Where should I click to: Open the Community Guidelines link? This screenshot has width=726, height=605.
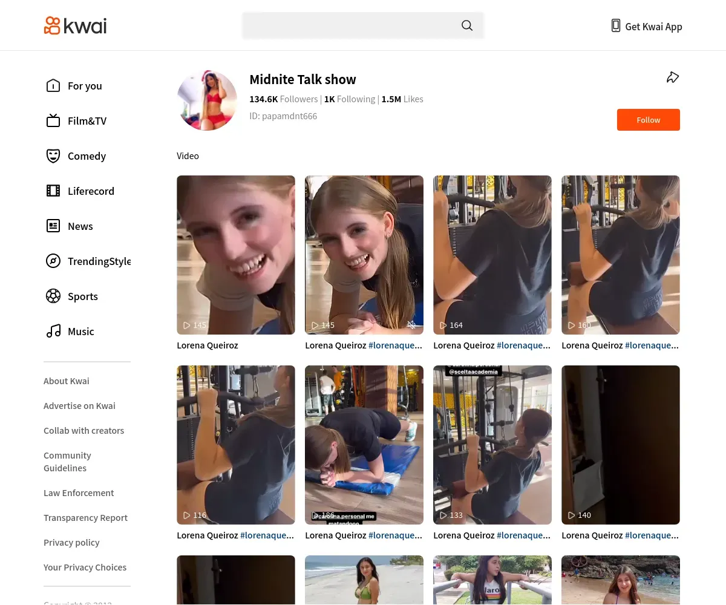click(x=67, y=462)
